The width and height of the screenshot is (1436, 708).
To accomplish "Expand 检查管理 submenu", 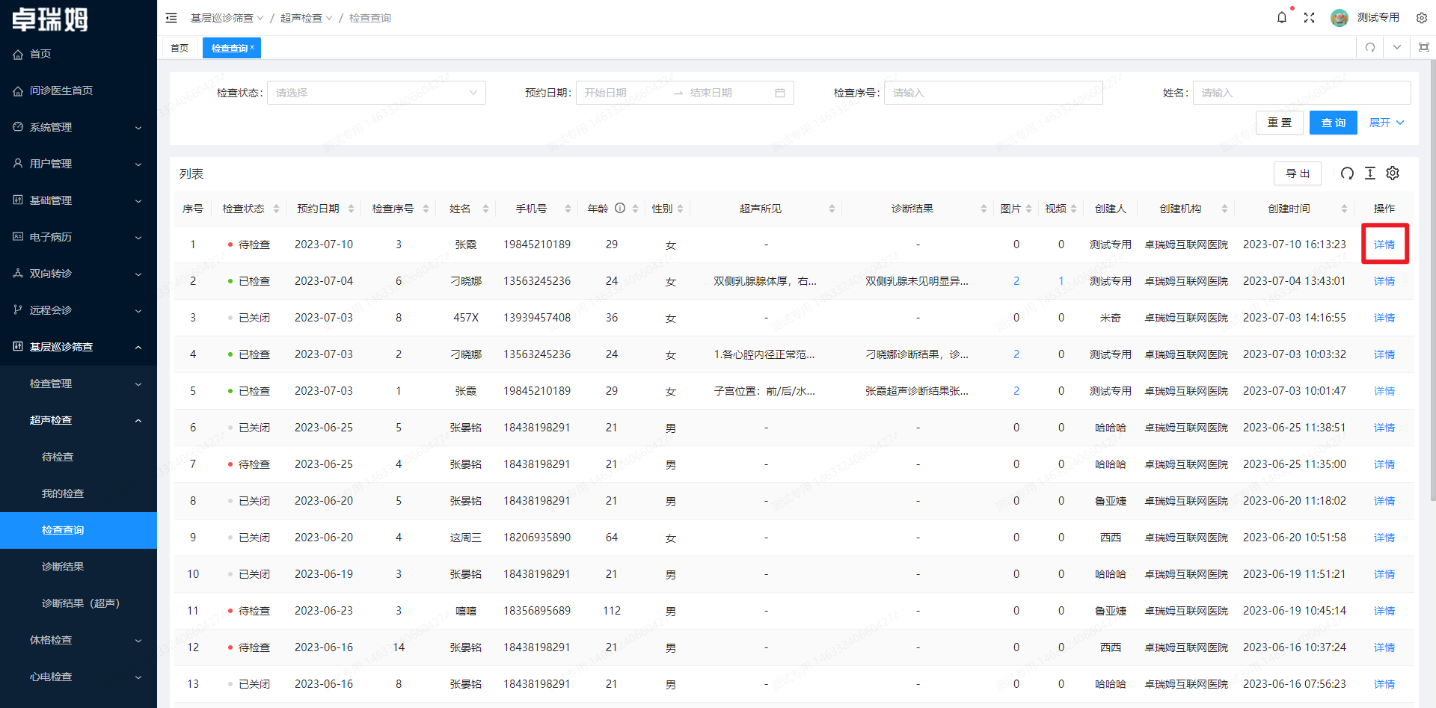I will pos(79,384).
